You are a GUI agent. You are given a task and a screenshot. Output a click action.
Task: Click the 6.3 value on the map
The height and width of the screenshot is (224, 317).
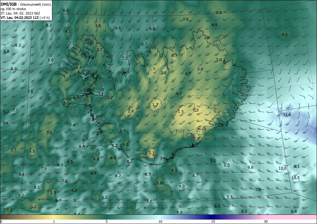point(244,211)
